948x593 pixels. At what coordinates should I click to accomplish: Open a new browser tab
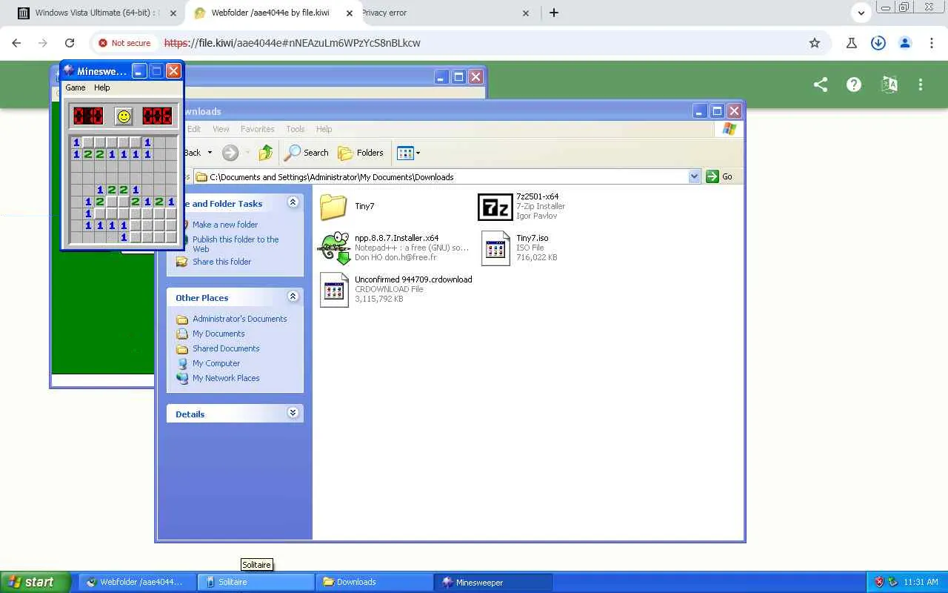coord(553,13)
